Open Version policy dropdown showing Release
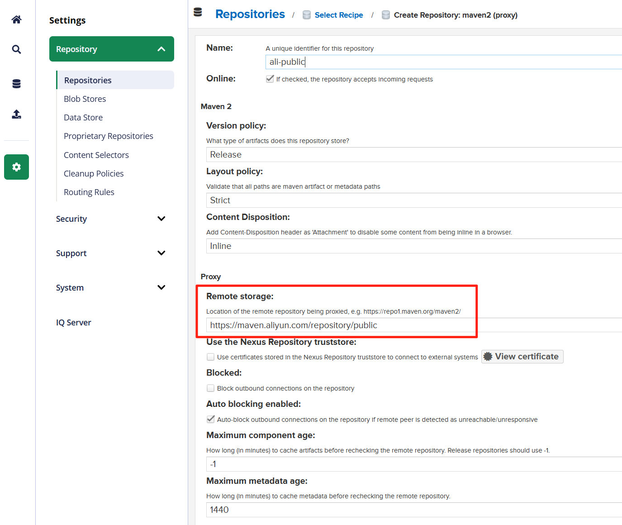The image size is (622, 525). 414,154
